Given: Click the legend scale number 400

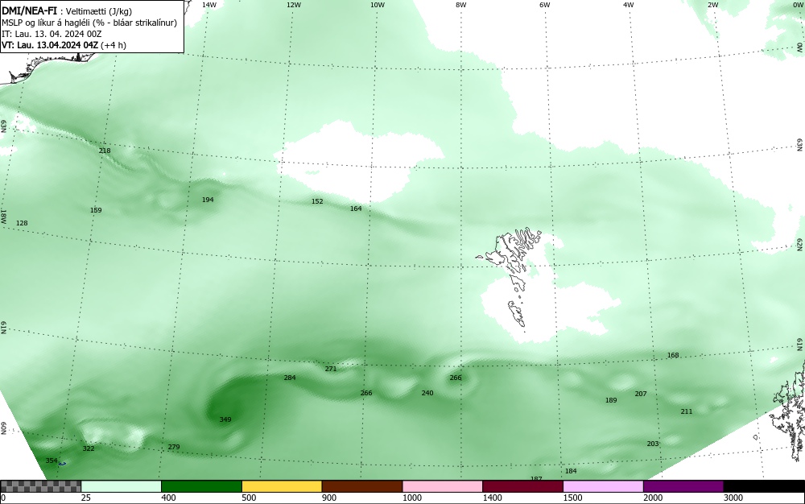Looking at the screenshot, I should (x=168, y=498).
